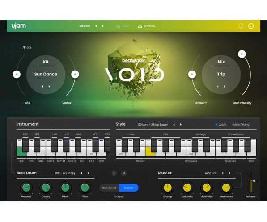Click the Vortex slider handle
Image resolution: width=267 pixels, height=222 pixels.
pyautogui.click(x=75, y=74)
